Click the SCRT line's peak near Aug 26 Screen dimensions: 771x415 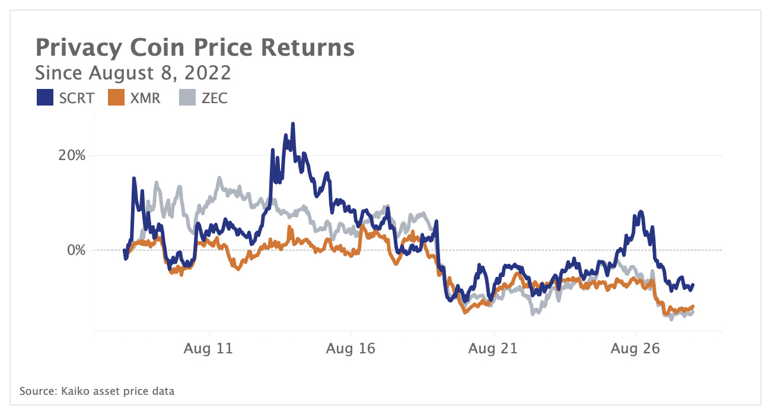pos(641,212)
